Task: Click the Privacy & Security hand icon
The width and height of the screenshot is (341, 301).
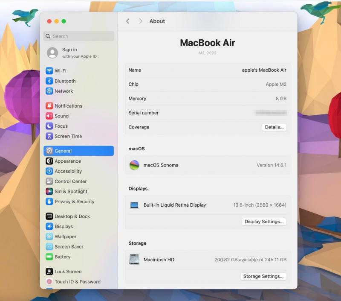Action: (49, 202)
